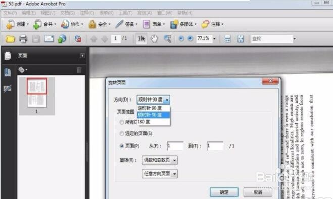
Task: Open the 注释 (Comment) toolbar menu
Action: click(x=212, y=24)
